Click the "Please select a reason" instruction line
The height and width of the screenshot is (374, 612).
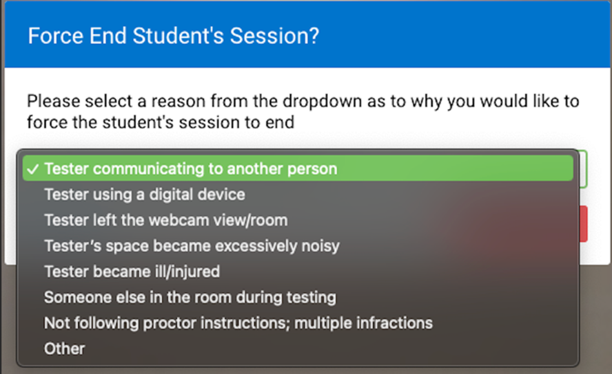[303, 101]
